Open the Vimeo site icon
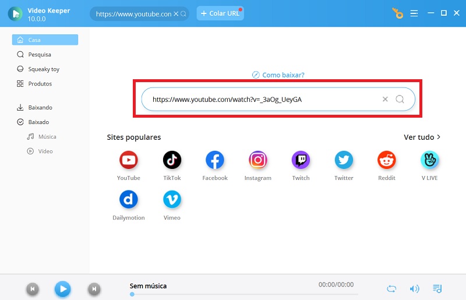 (172, 199)
